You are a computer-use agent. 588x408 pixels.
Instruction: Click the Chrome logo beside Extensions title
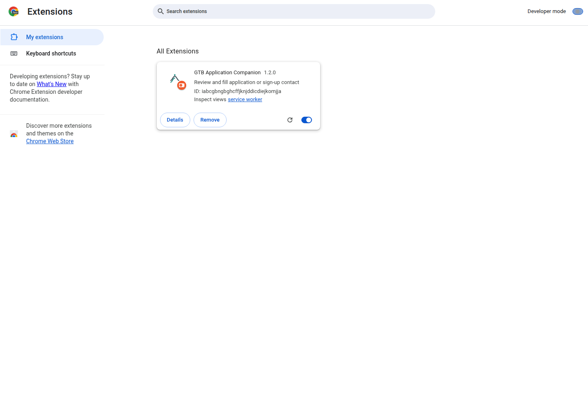[x=13, y=11]
